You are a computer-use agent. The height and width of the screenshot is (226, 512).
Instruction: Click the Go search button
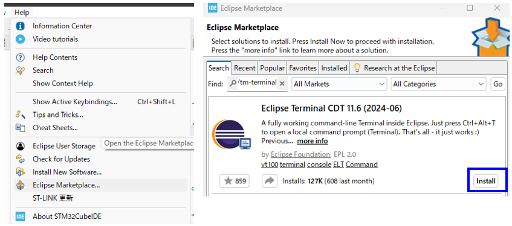(x=497, y=84)
